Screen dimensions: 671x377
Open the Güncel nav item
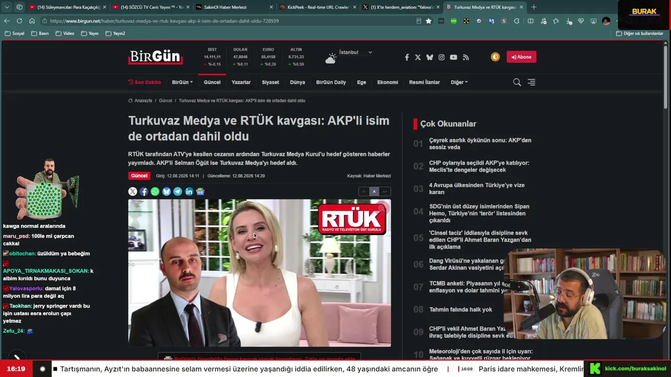212,82
